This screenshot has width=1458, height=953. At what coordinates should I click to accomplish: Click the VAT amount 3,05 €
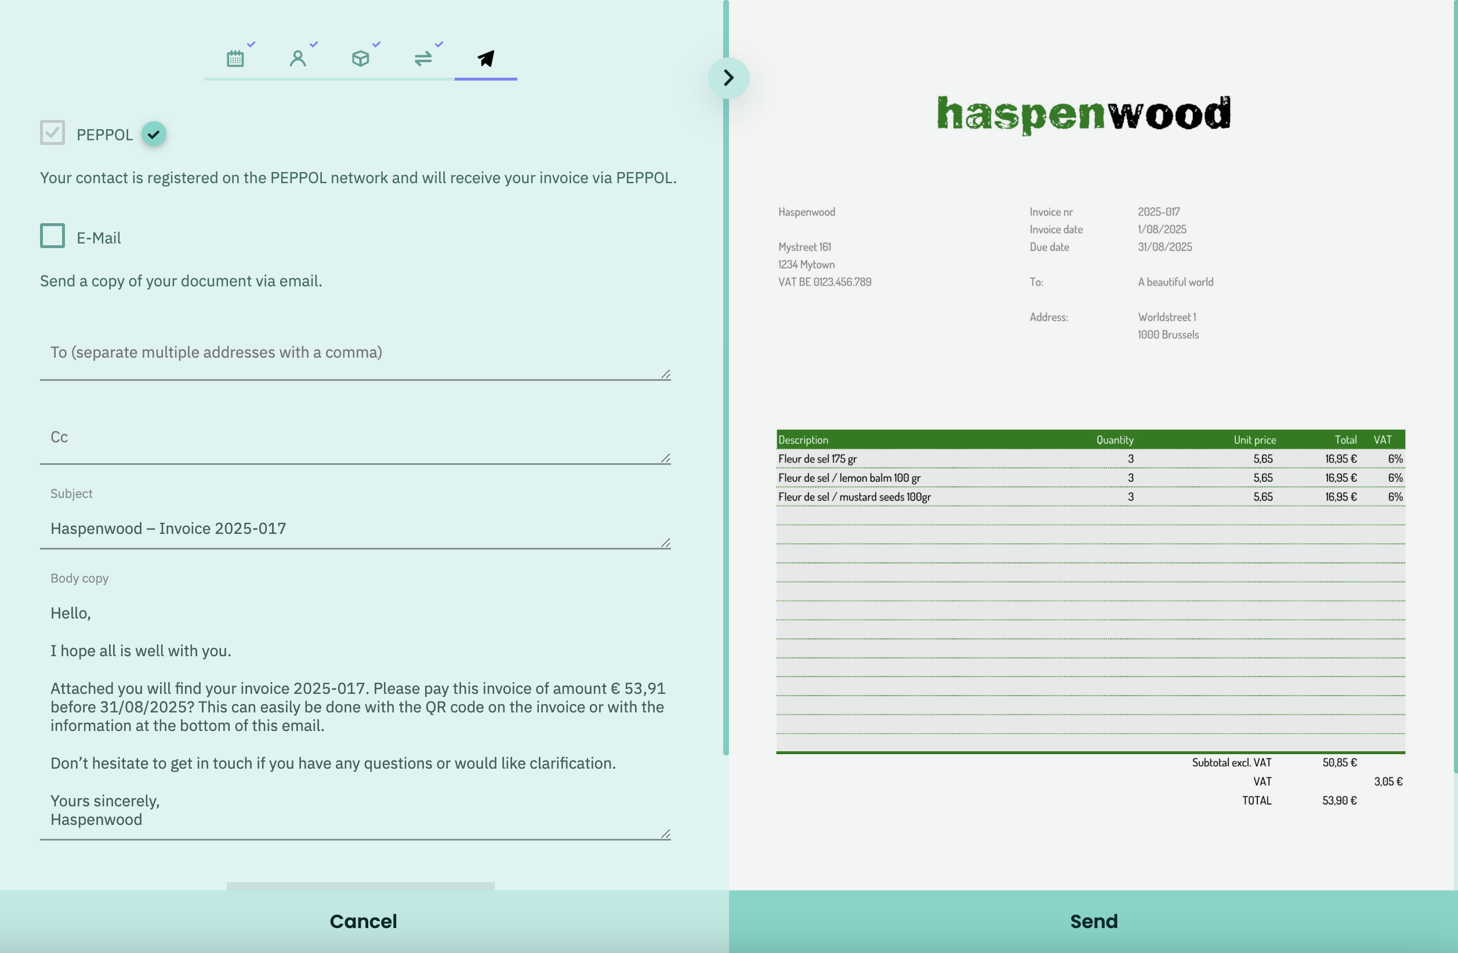pyautogui.click(x=1388, y=781)
